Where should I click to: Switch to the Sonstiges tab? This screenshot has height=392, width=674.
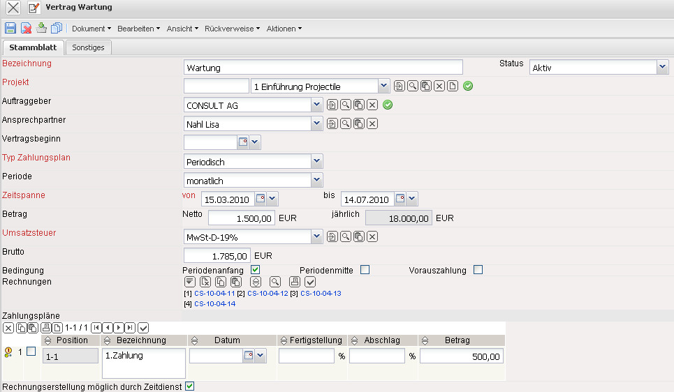[89, 47]
